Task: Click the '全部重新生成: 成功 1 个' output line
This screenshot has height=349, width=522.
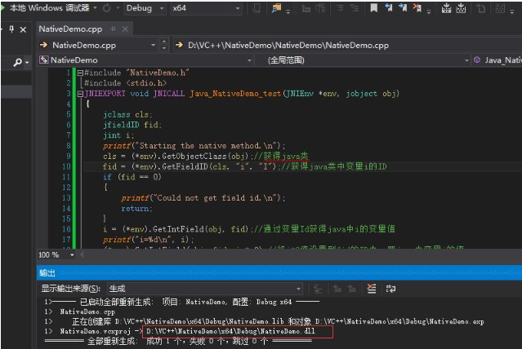Action: point(178,342)
